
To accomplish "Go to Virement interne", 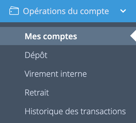I will (x=56, y=74).
